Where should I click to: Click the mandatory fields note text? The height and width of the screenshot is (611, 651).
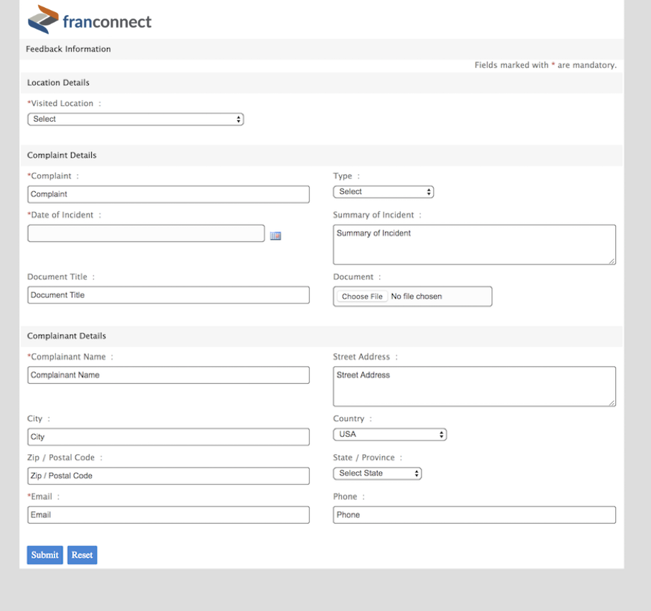point(546,65)
